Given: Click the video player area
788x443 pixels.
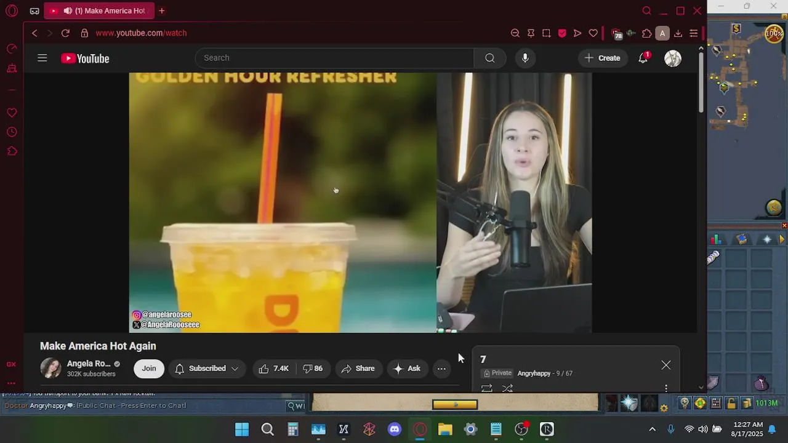Looking at the screenshot, I should (x=360, y=202).
